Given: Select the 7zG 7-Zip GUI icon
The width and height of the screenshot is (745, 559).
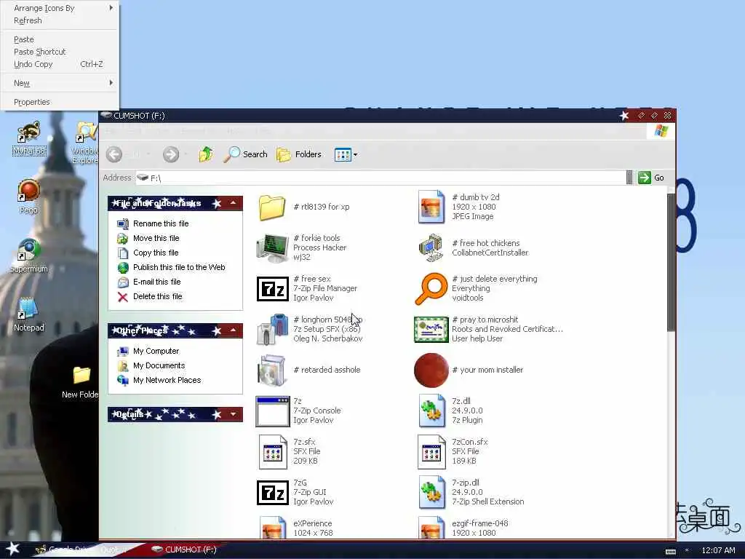Looking at the screenshot, I should click(x=272, y=493).
